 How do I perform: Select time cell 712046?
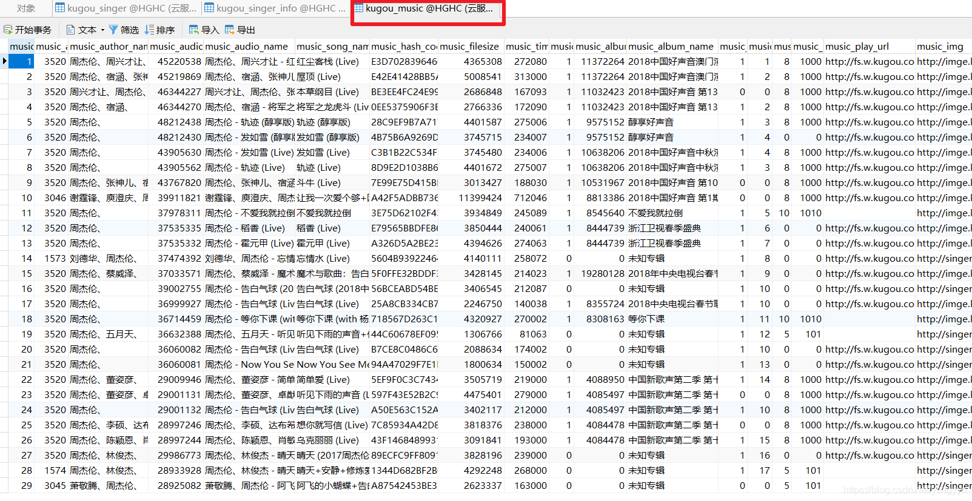[x=526, y=197]
